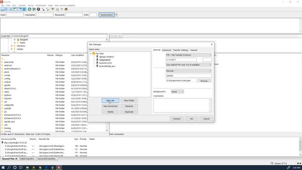The width and height of the screenshot is (302, 170).
Task: Toggle processing of the transfer queue icon
Action: 34,9
